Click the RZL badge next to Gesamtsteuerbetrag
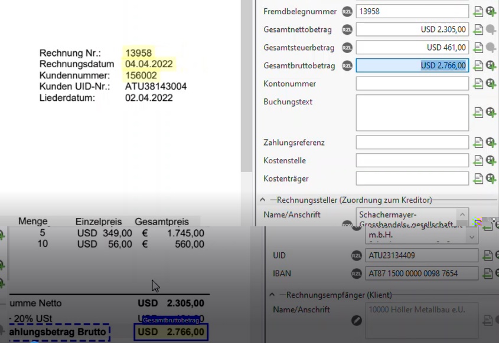Image resolution: width=499 pixels, height=343 pixels. tap(347, 47)
